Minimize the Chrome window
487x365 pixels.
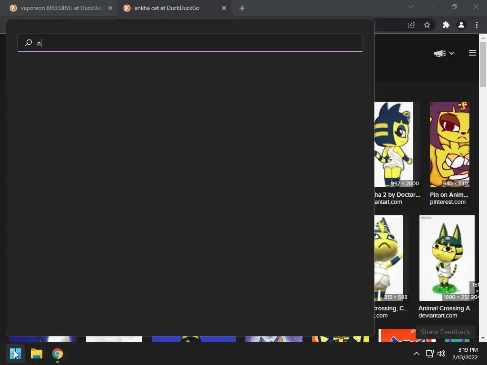click(432, 7)
